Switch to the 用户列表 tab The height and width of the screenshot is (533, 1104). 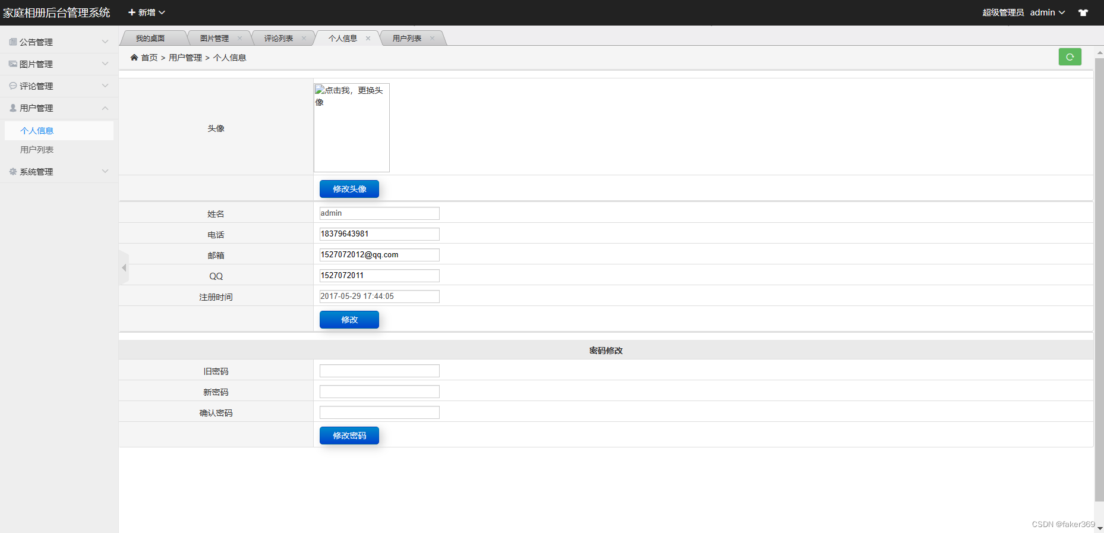click(x=407, y=38)
